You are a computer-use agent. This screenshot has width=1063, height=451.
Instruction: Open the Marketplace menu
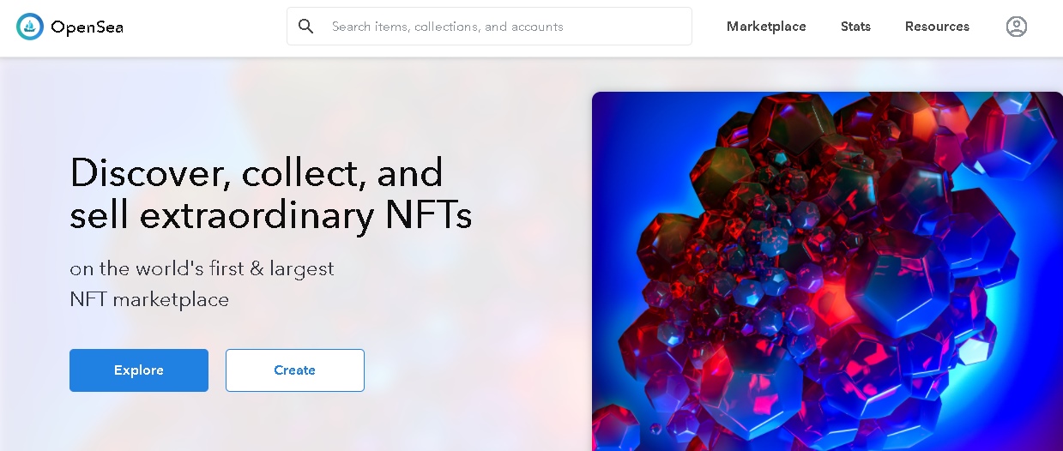pos(766,27)
